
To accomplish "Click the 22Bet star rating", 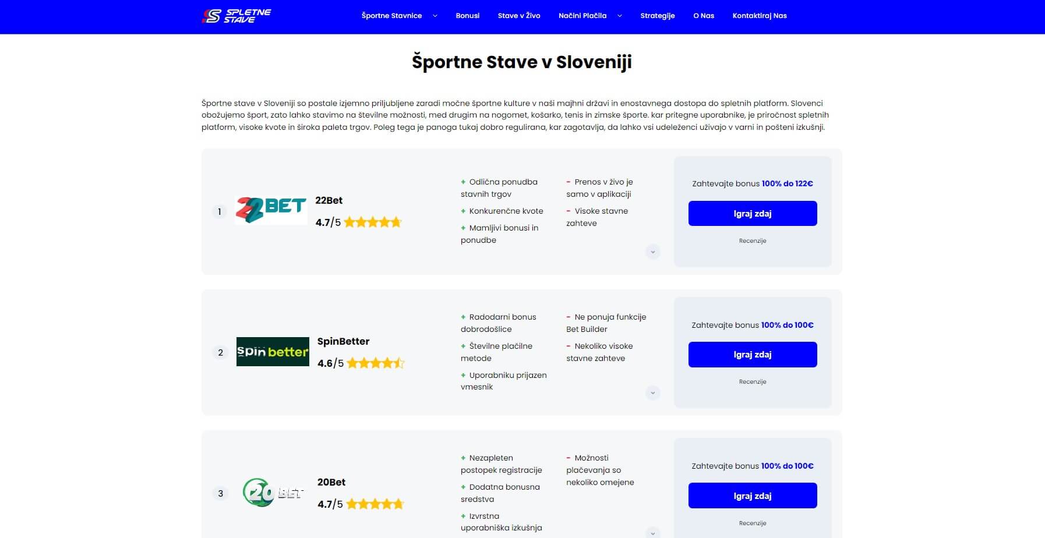I will [373, 222].
